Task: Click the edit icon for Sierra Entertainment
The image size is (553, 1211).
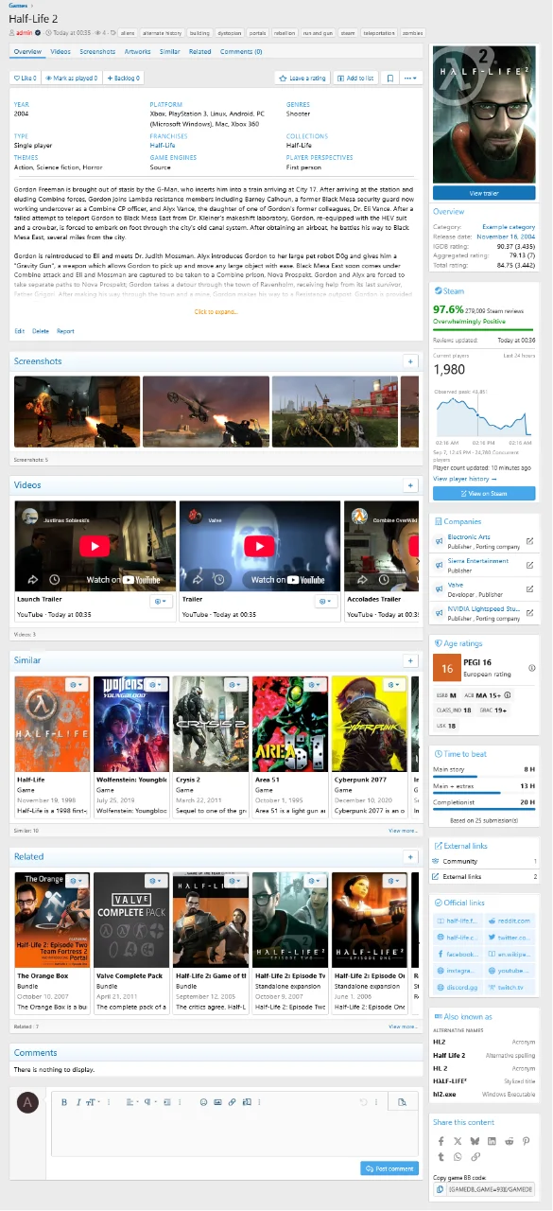Action: coord(529,564)
